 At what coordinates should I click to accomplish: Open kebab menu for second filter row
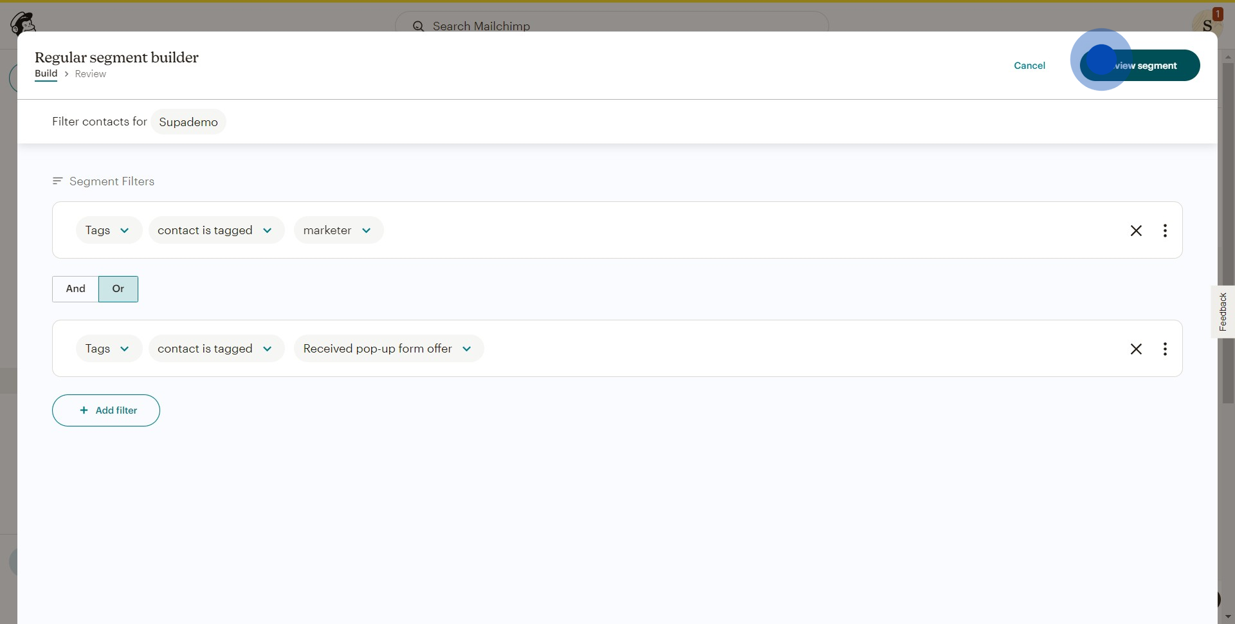(x=1165, y=349)
